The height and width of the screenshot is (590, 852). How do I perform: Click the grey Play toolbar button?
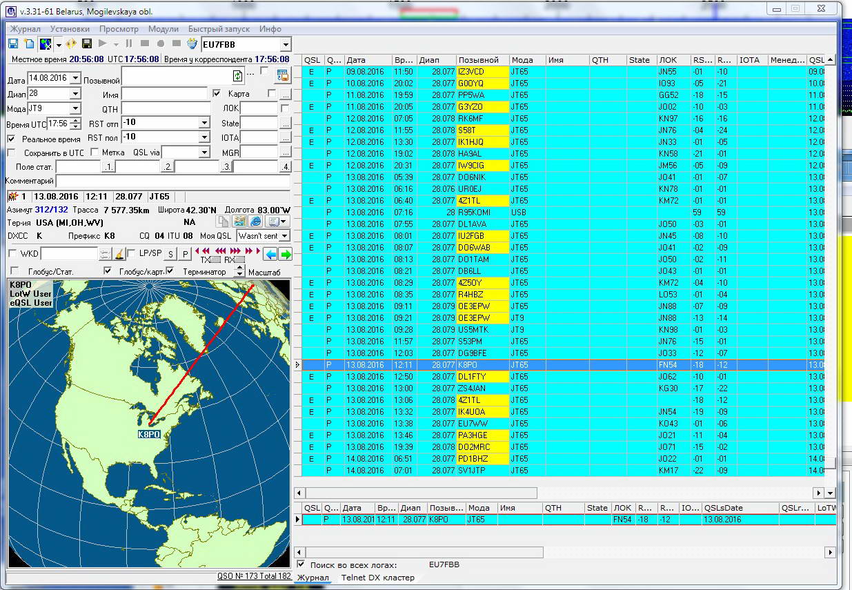point(103,44)
